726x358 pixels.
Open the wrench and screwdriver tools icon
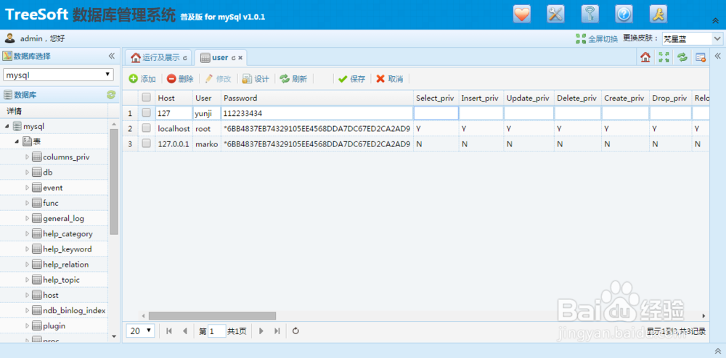555,14
